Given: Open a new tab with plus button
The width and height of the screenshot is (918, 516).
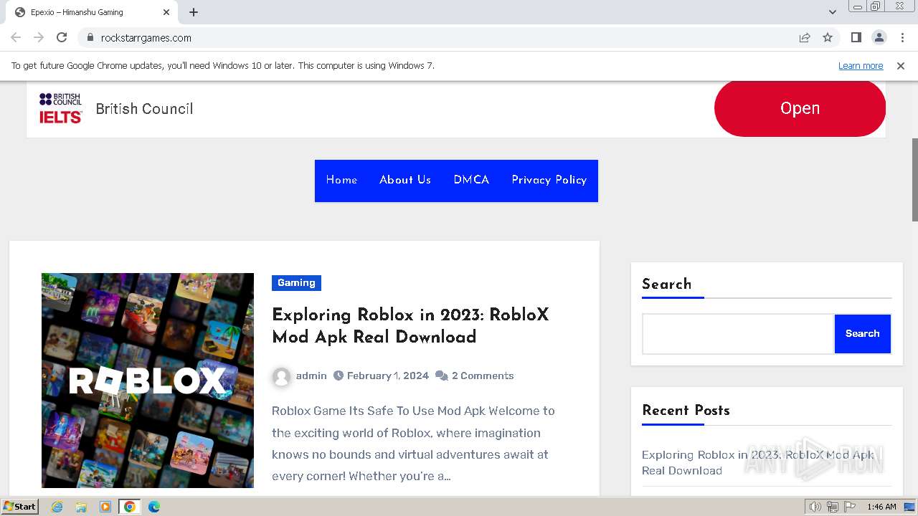Looking at the screenshot, I should pos(194,12).
